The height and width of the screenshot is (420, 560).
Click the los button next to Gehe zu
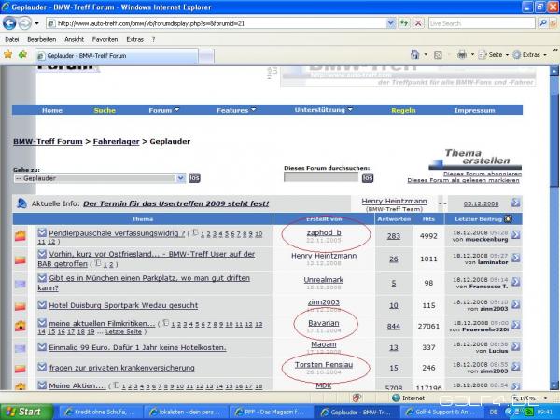[x=194, y=178]
